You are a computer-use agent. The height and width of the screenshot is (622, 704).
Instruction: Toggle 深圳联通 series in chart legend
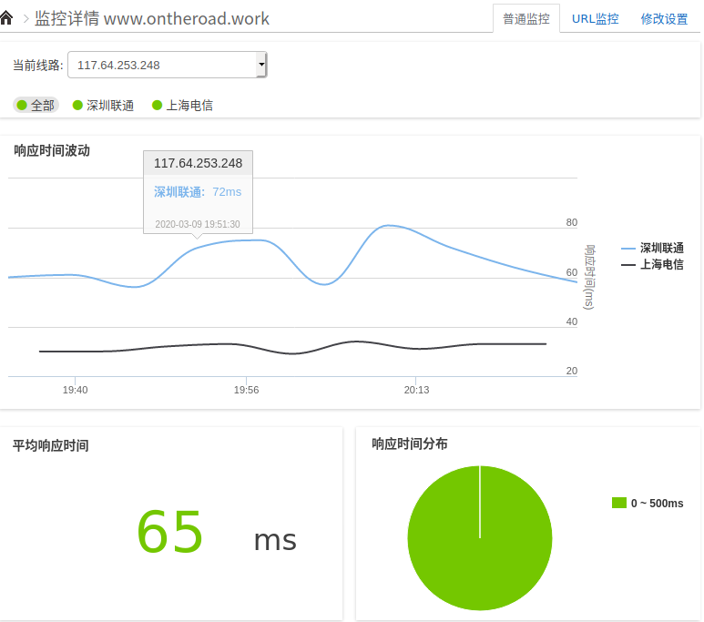(661, 248)
